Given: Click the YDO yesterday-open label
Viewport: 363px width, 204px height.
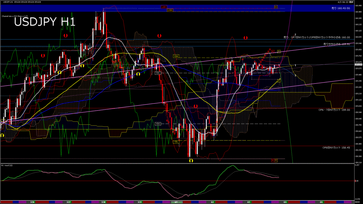Looking at the screenshot, I should 158,124.
